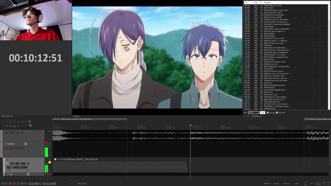This screenshot has height=186, width=331.
Task: Click the transport rewind to start button
Action: click(x=2, y=184)
